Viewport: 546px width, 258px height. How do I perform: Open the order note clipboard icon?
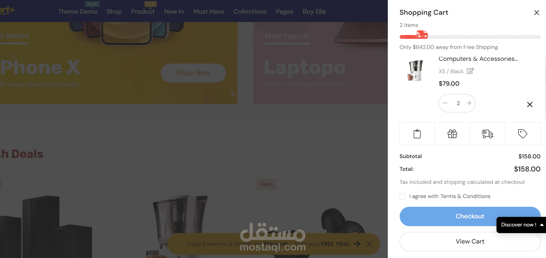pyautogui.click(x=417, y=134)
